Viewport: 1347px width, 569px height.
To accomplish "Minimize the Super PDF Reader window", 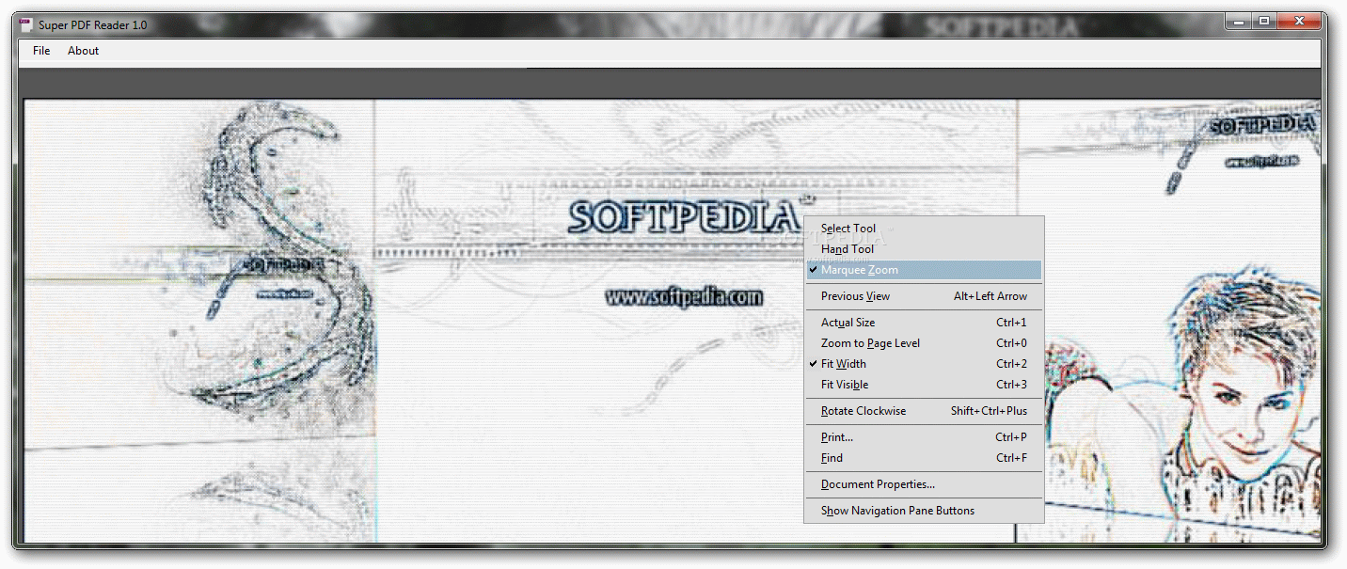I will tap(1238, 21).
